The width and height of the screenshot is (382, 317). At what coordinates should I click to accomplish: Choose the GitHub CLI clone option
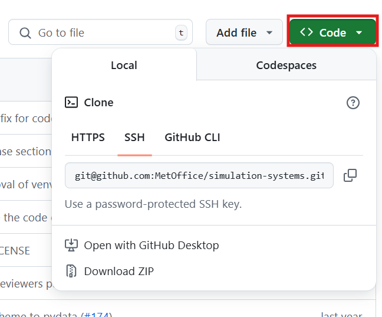[192, 138]
